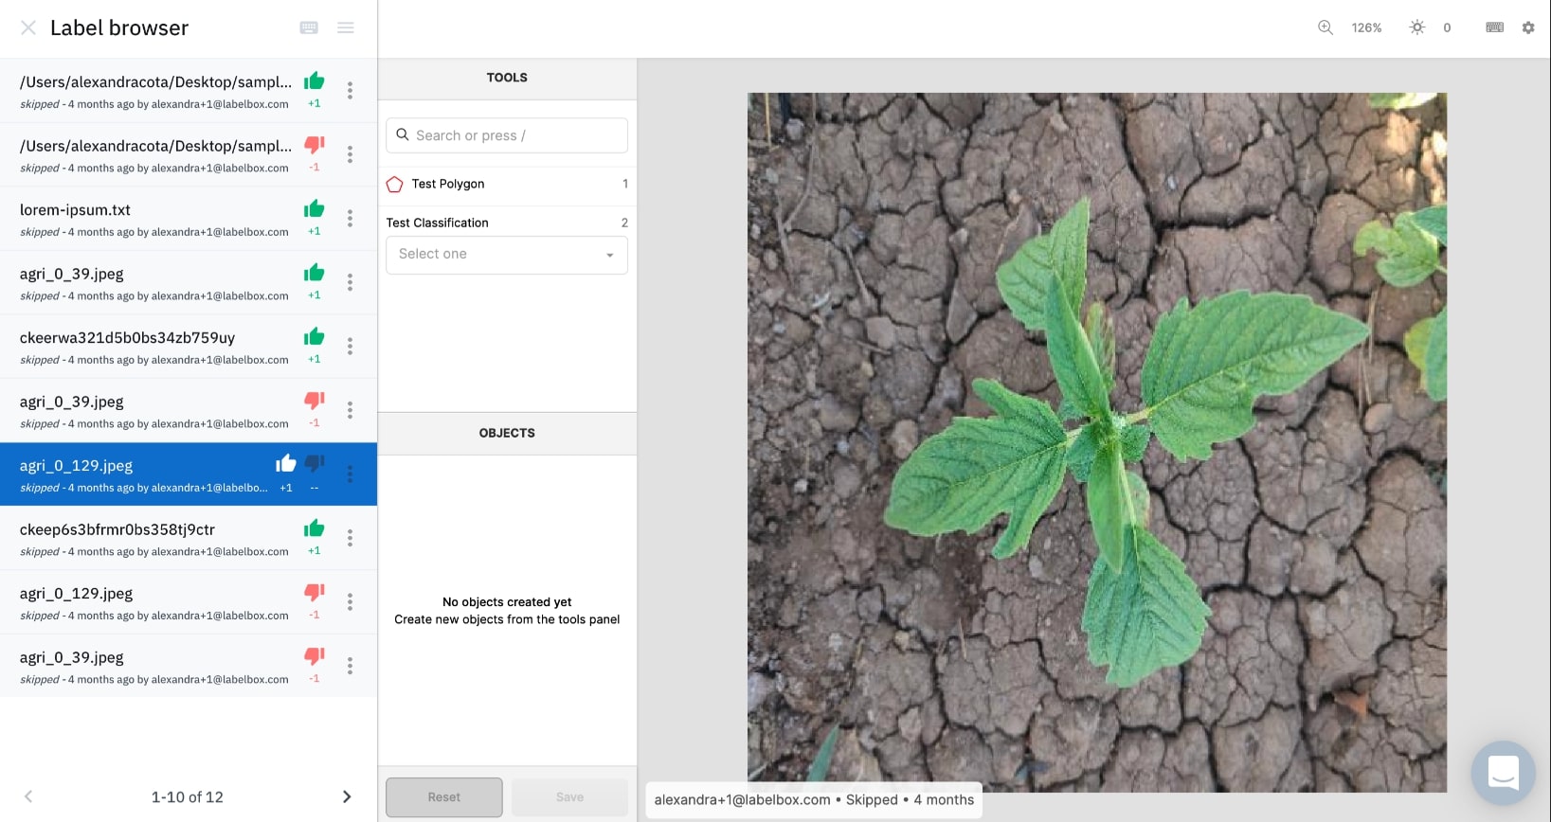
Task: Open Test Classification Select one dropdown
Action: pyautogui.click(x=506, y=255)
